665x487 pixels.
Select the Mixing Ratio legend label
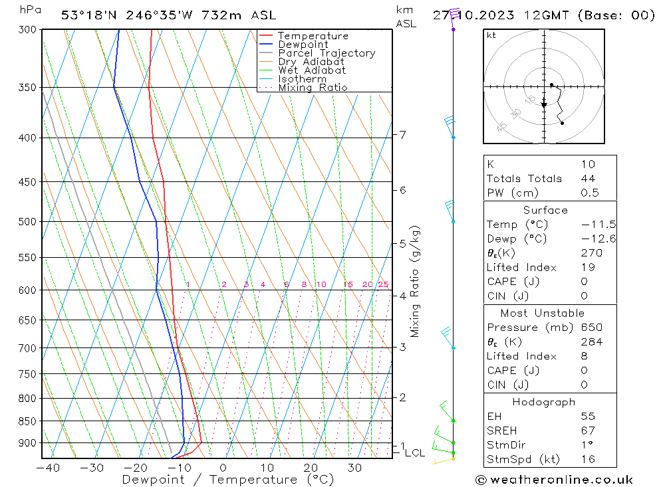[x=313, y=88]
